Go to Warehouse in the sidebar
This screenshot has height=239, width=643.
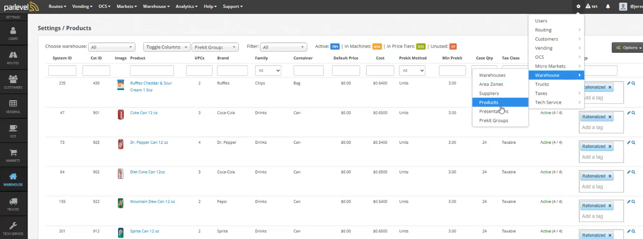click(x=13, y=180)
